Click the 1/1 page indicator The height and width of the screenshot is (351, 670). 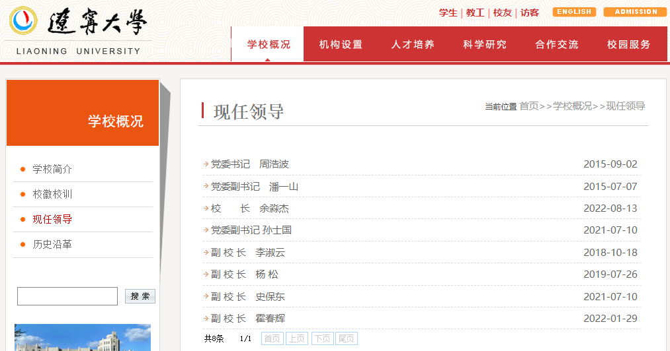(x=245, y=338)
